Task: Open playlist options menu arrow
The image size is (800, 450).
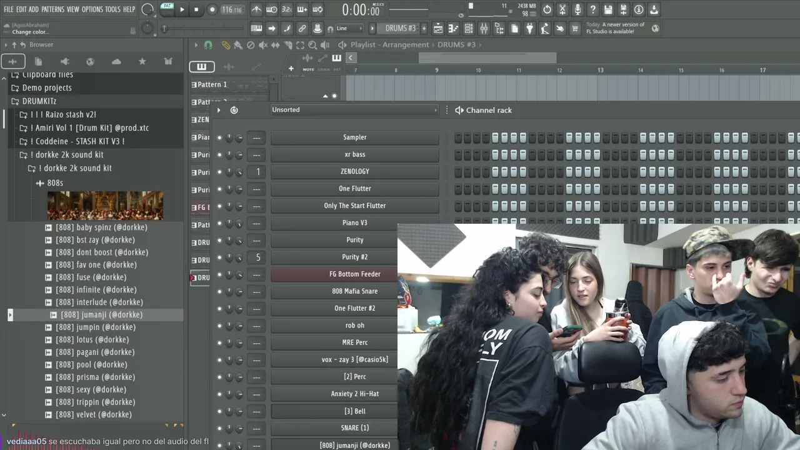Action: pos(196,45)
